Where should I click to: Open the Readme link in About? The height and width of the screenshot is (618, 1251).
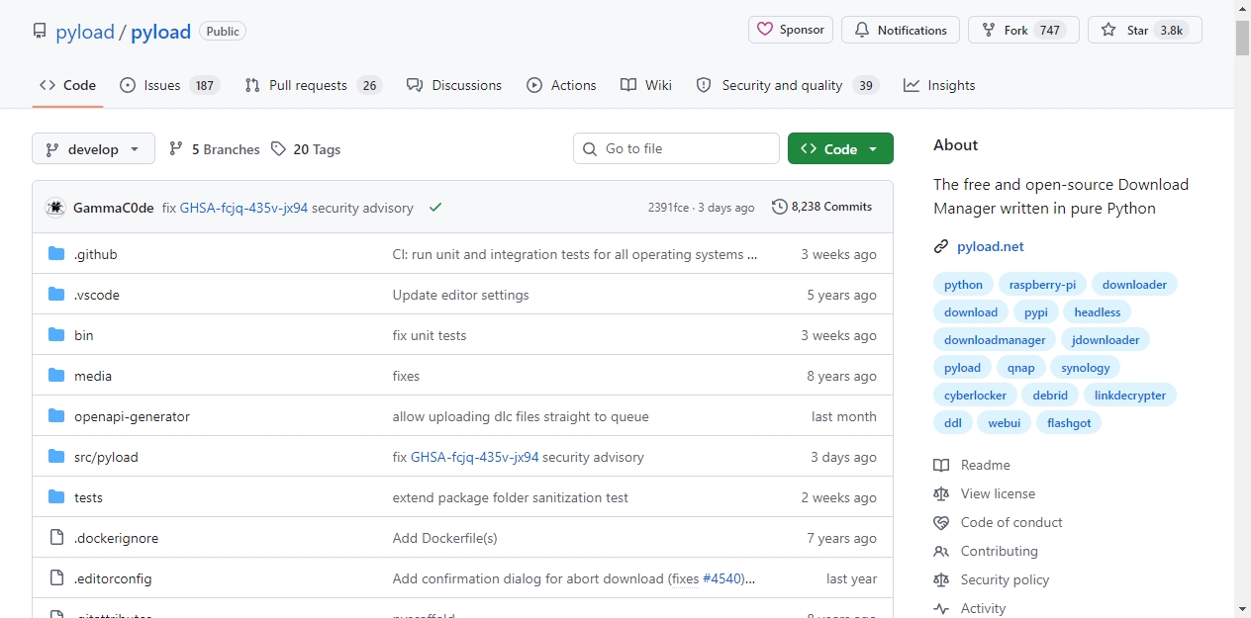coord(986,465)
